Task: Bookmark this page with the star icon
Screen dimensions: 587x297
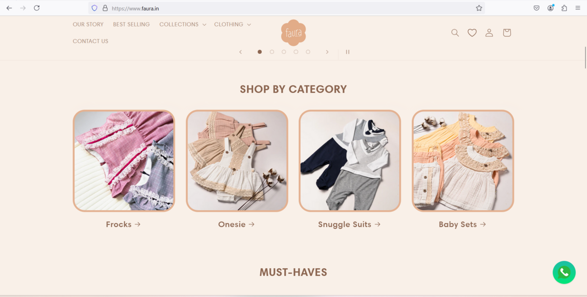Action: coord(479,8)
